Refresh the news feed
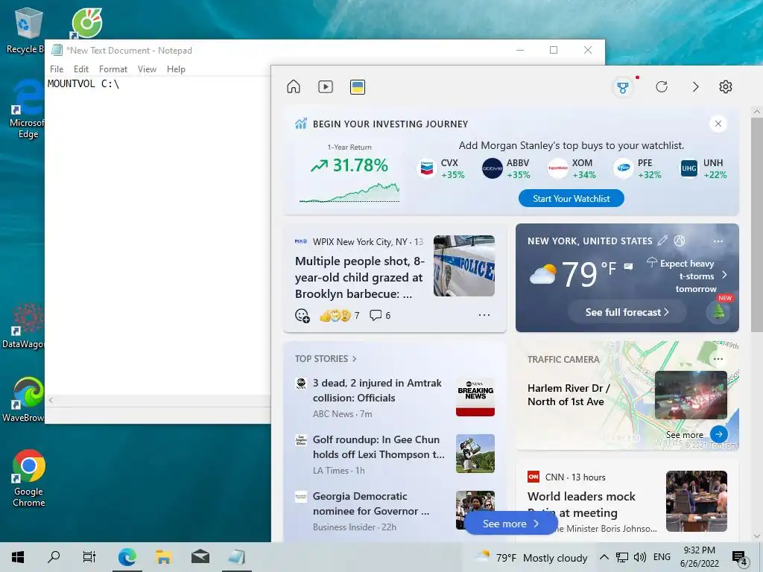The height and width of the screenshot is (572, 763). click(x=662, y=86)
